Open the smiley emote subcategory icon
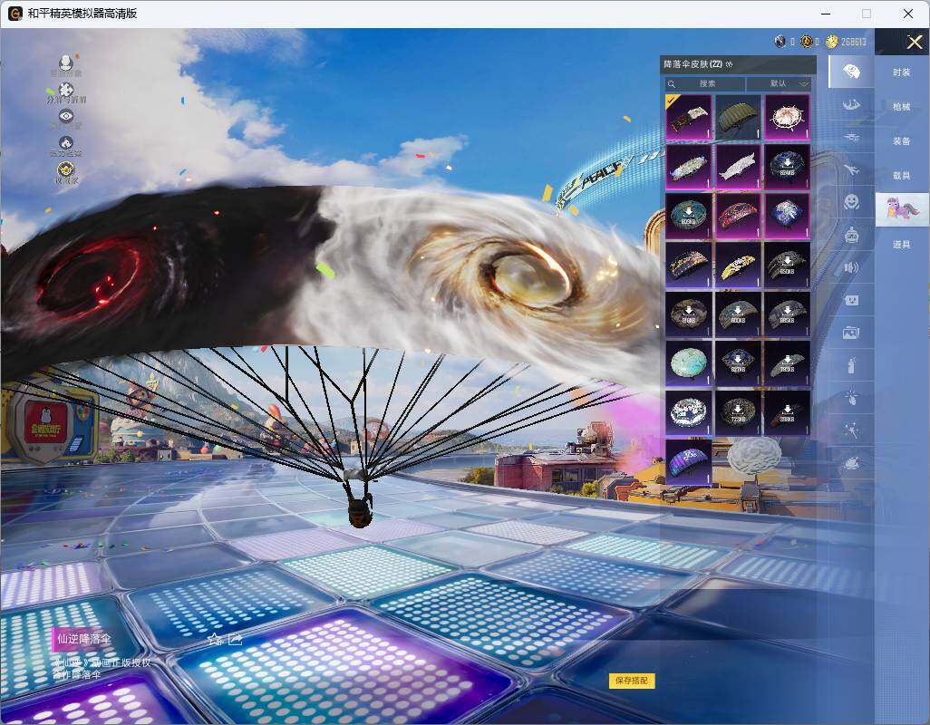930x725 pixels. (851, 202)
